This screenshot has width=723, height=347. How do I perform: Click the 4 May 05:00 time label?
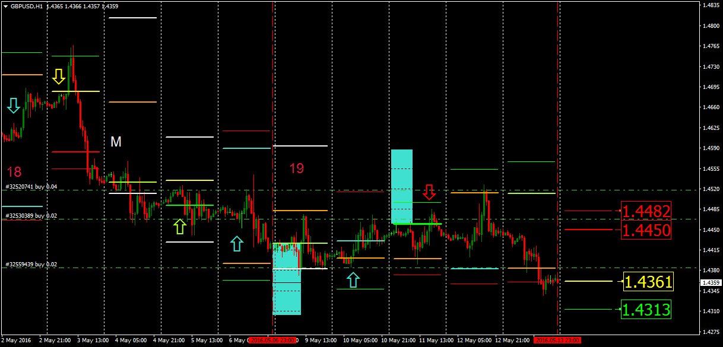[130, 340]
